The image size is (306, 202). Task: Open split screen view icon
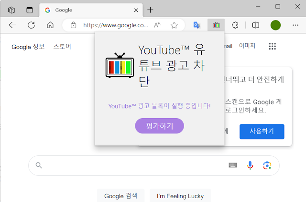click(x=256, y=25)
